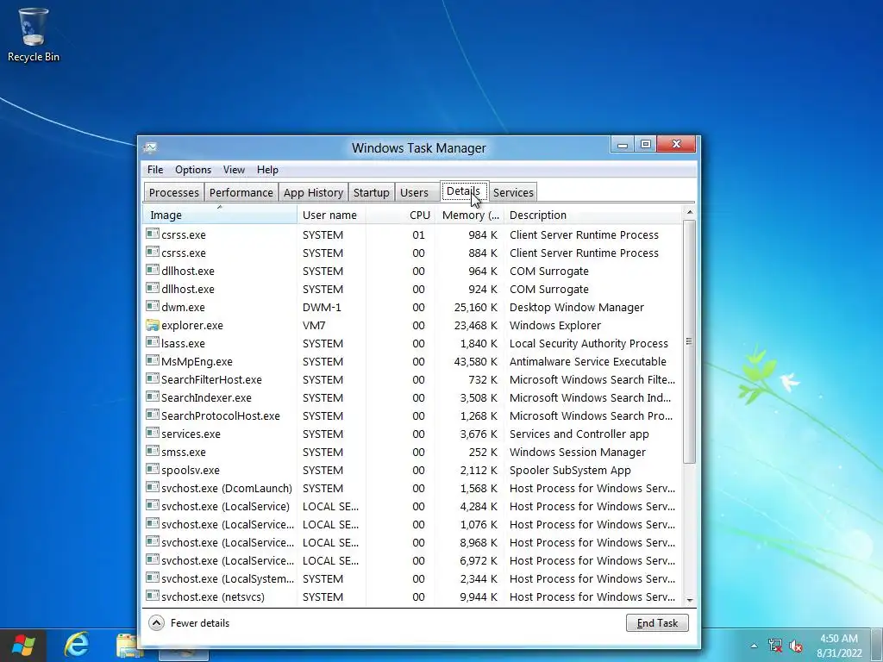883x662 pixels.
Task: Click the icon beside smss.exe
Action: click(x=152, y=451)
